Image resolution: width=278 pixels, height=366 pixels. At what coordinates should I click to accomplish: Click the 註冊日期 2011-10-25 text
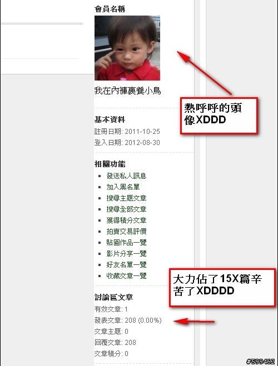[x=127, y=132]
